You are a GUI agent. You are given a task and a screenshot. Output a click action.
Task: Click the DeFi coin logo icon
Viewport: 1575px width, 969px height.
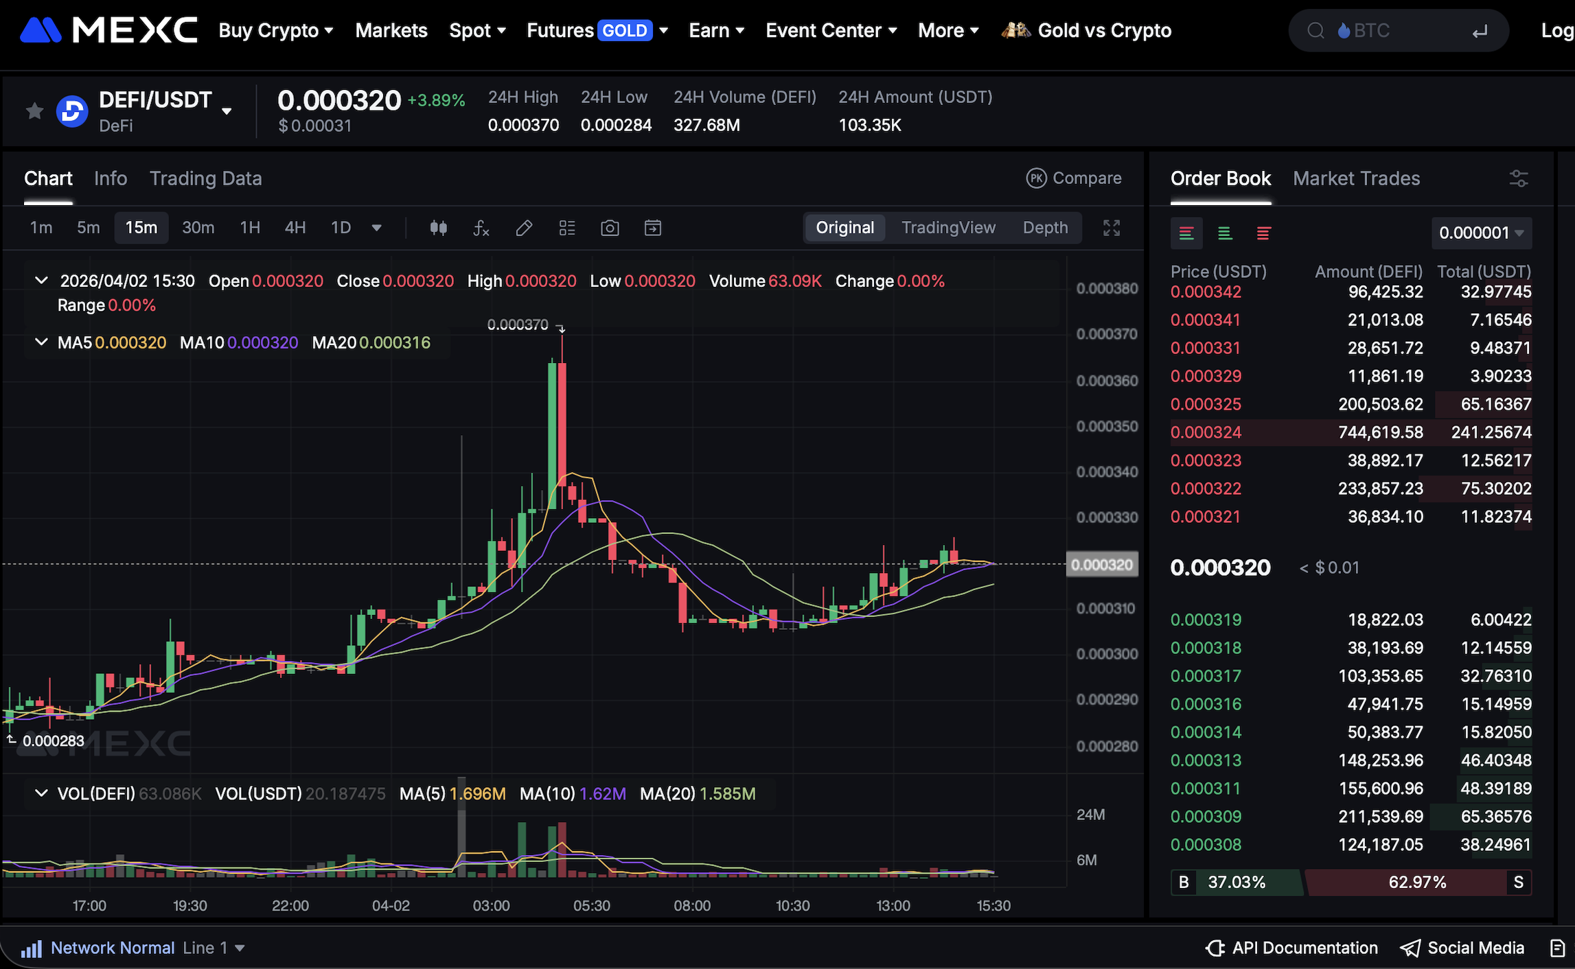point(72,111)
